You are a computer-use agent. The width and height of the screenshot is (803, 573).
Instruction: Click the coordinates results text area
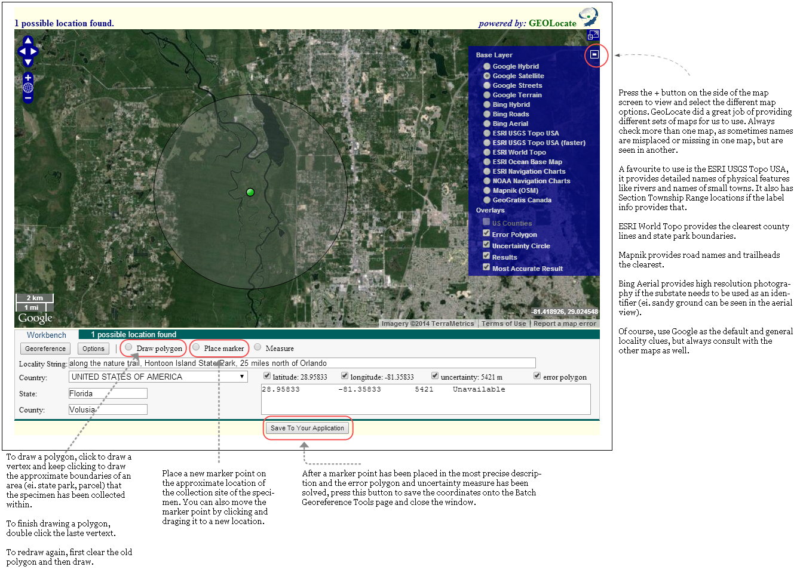click(426, 399)
